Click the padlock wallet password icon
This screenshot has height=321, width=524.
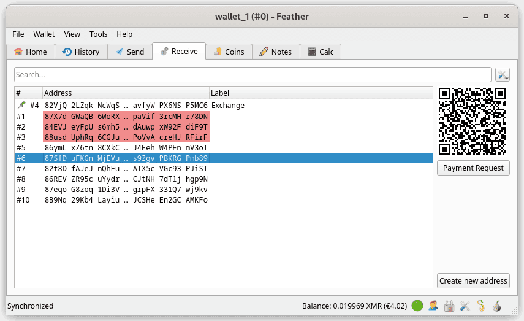pyautogui.click(x=449, y=306)
